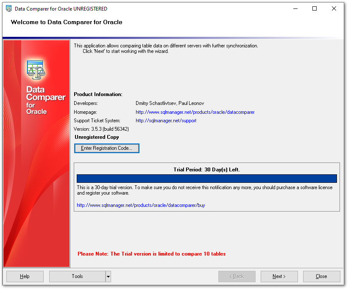Click the trial period progress bar

[x=206, y=179]
